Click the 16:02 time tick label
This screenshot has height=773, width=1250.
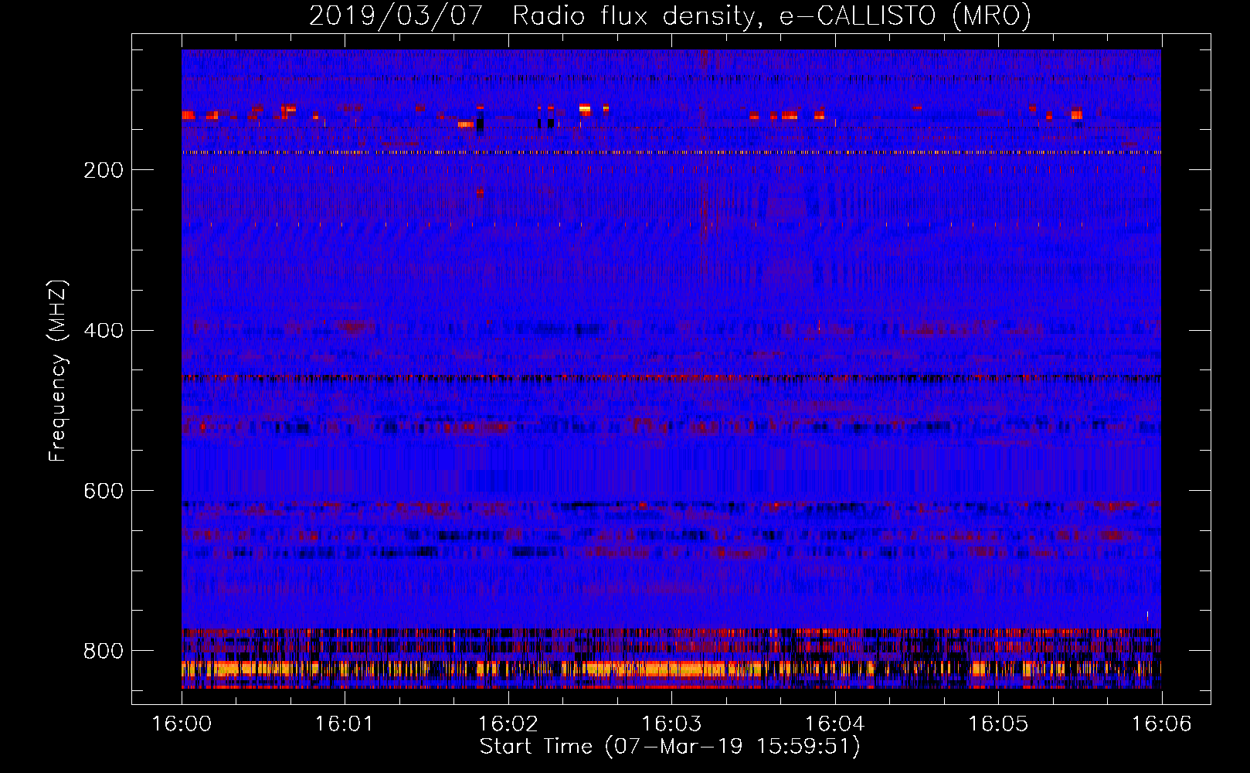(x=508, y=724)
